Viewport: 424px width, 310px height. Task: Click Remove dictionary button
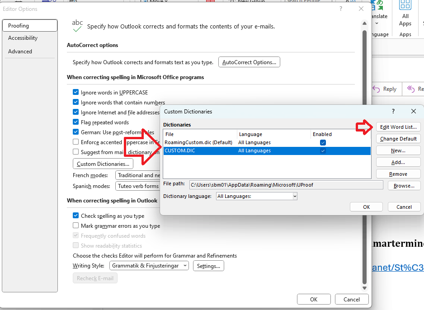point(398,174)
